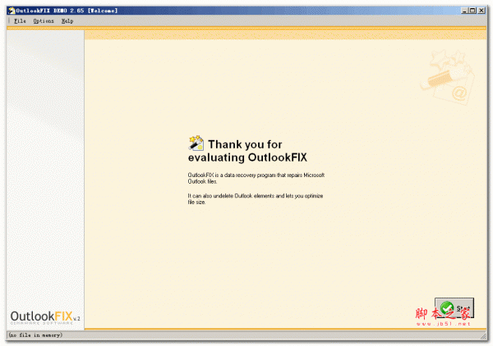Click the 'It can also undelete Outlook elements' text
The image size is (493, 346).
[x=256, y=199]
